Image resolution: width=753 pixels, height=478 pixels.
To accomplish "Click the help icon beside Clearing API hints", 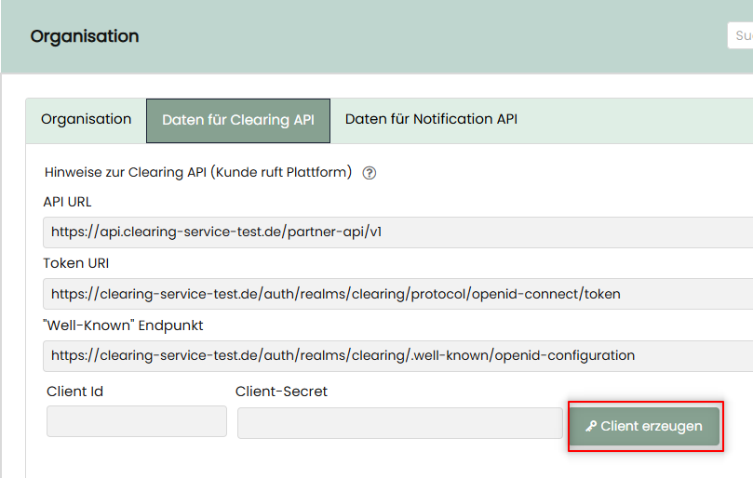I will tap(370, 173).
